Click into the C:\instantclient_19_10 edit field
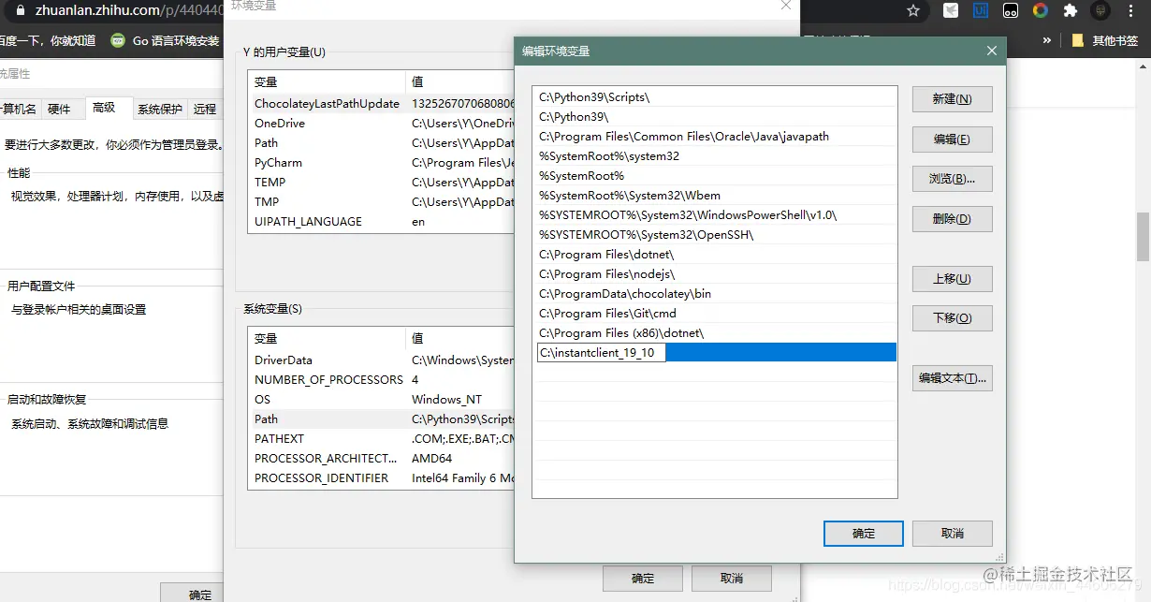The height and width of the screenshot is (602, 1151). (602, 353)
